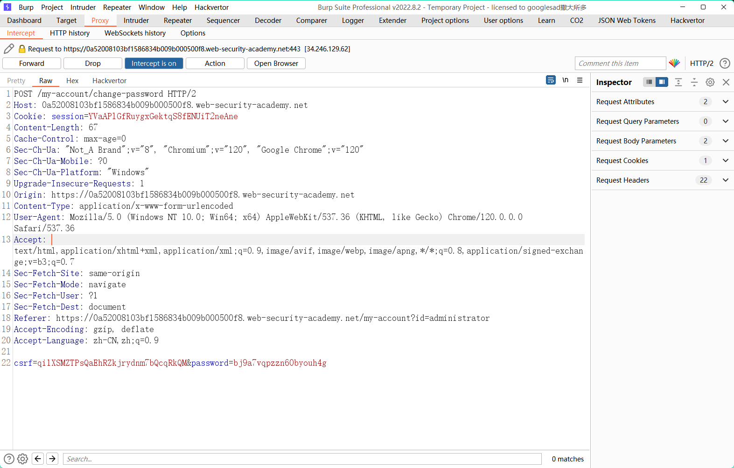Click the pencil edit-target icon
734x468 pixels.
[9, 49]
